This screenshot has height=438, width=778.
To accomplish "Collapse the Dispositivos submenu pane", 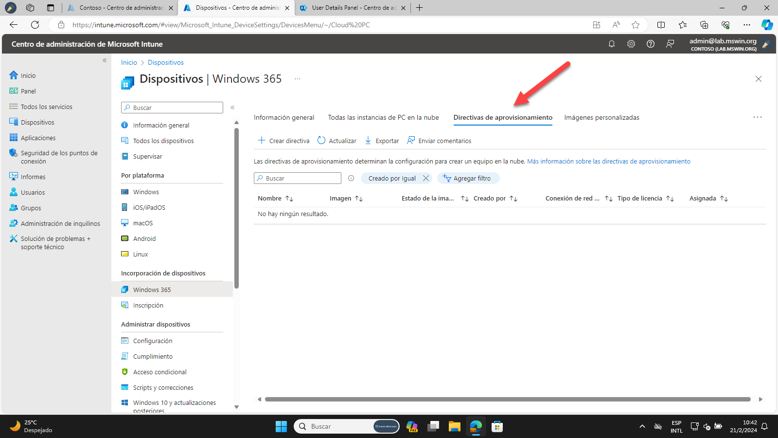I will pos(232,108).
